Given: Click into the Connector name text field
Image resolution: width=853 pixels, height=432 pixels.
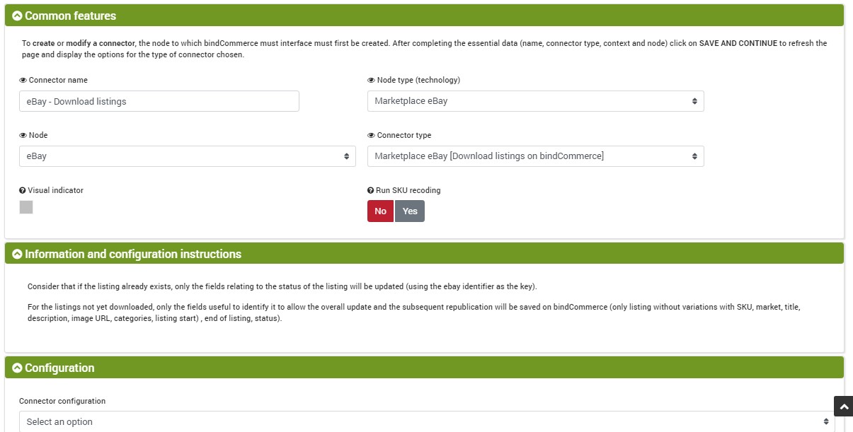Looking at the screenshot, I should [x=159, y=101].
